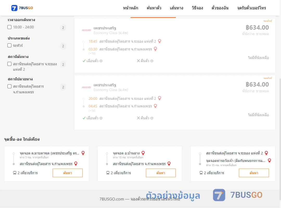The image size is (281, 208).
Task: Open ตั๋วของฉัน navigation item
Action: 220,8
